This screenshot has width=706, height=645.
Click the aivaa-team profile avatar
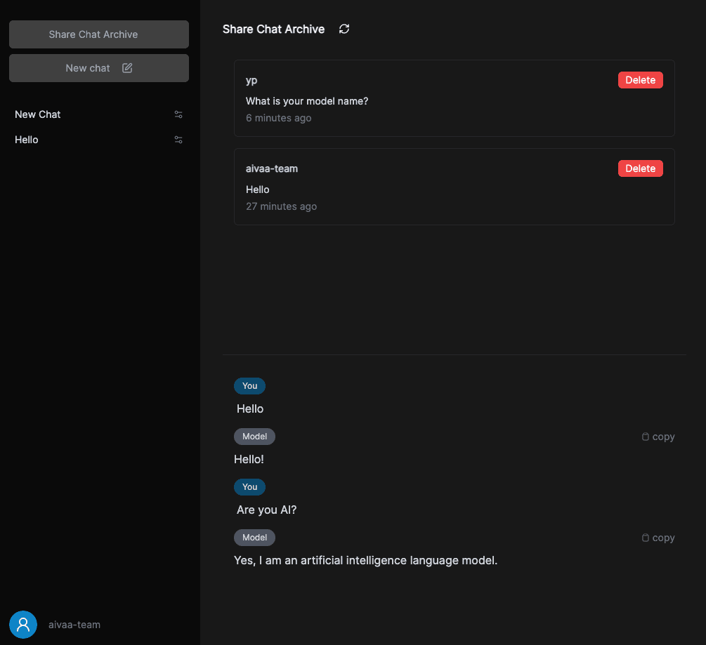pyautogui.click(x=22, y=624)
